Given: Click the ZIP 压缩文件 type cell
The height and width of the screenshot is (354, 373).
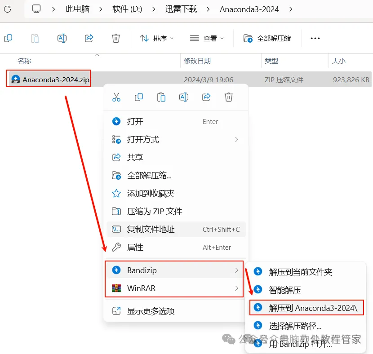Looking at the screenshot, I should (x=284, y=80).
